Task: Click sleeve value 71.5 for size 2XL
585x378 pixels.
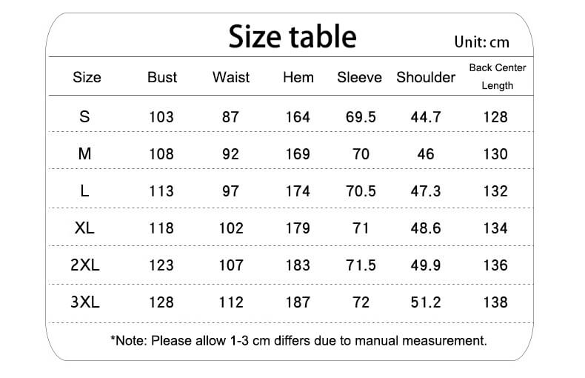Action: [361, 265]
